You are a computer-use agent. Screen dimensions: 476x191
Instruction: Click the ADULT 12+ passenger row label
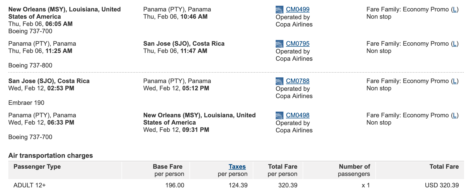pos(30,185)
